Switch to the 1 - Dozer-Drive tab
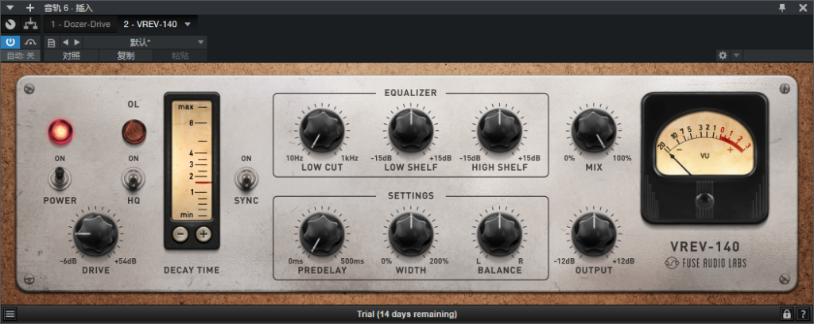This screenshot has width=814, height=324. (x=80, y=24)
